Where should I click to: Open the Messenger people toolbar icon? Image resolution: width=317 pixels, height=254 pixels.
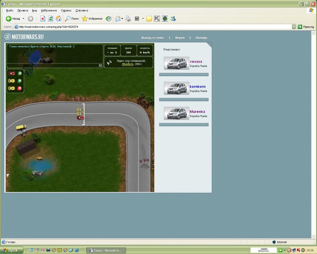coord(173,19)
